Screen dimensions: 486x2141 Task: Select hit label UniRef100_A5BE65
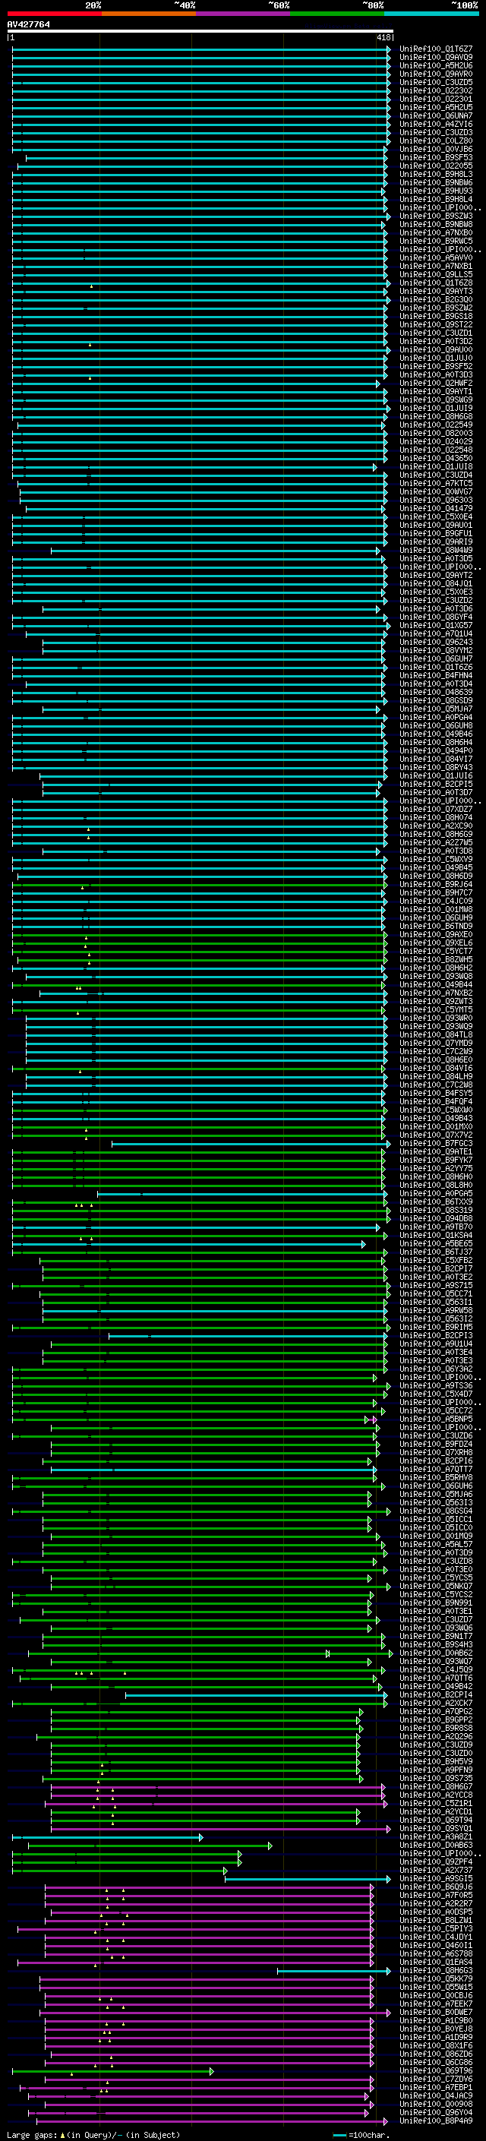click(x=435, y=1243)
